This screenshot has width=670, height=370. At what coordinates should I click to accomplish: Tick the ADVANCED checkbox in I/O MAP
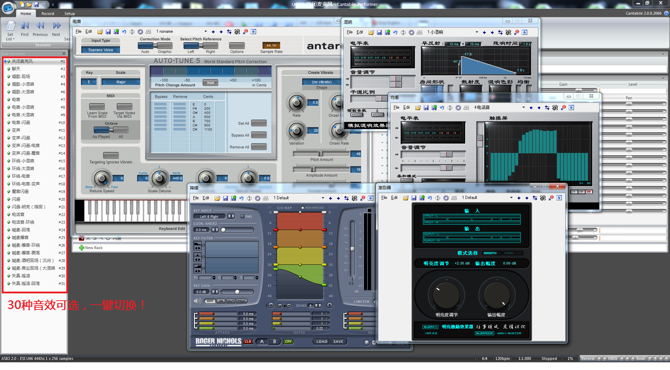[303, 208]
